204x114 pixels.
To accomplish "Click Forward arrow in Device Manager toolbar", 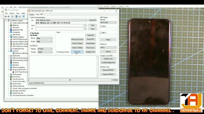I will [9, 16].
